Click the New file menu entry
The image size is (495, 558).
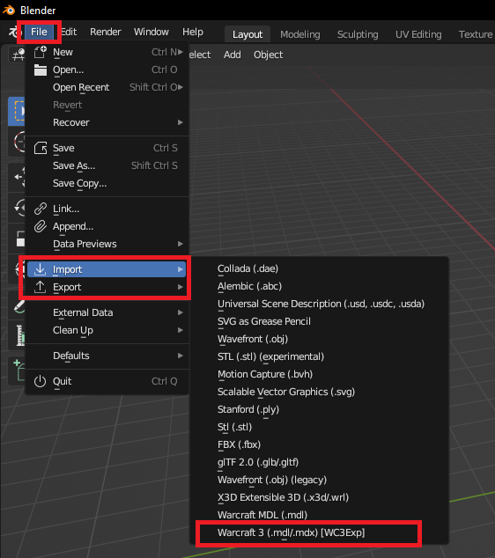[107, 52]
